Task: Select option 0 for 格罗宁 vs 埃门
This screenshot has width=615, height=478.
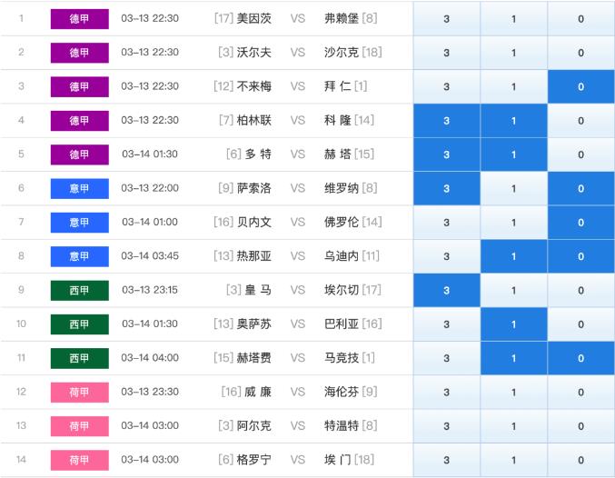Action: (x=580, y=460)
